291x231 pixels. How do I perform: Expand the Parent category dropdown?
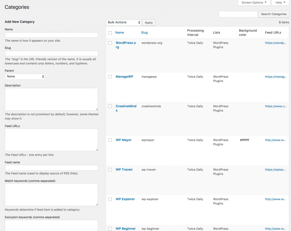click(x=25, y=77)
